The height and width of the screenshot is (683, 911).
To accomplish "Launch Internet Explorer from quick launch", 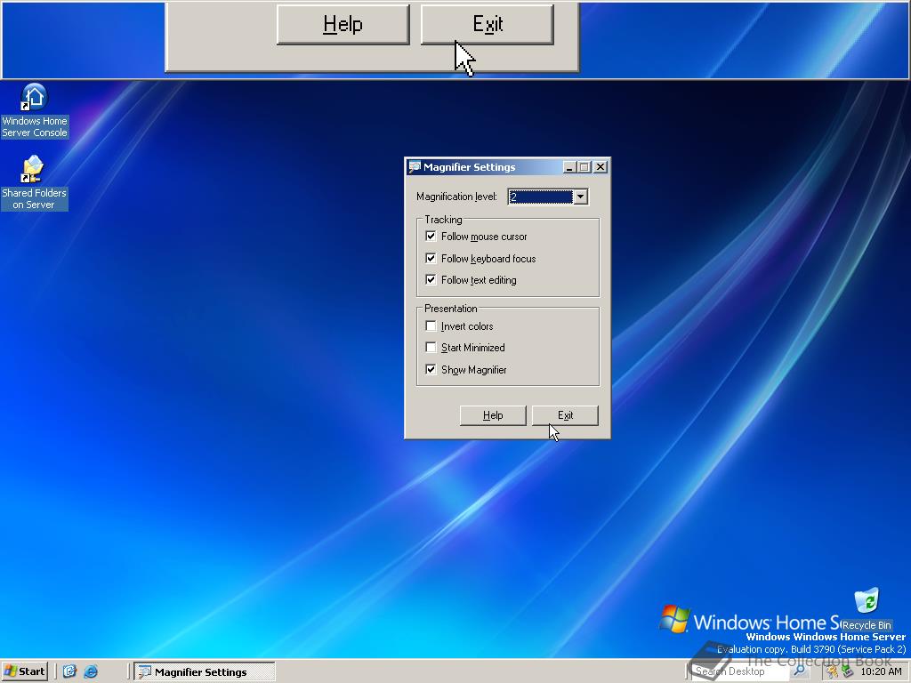I will click(x=91, y=671).
